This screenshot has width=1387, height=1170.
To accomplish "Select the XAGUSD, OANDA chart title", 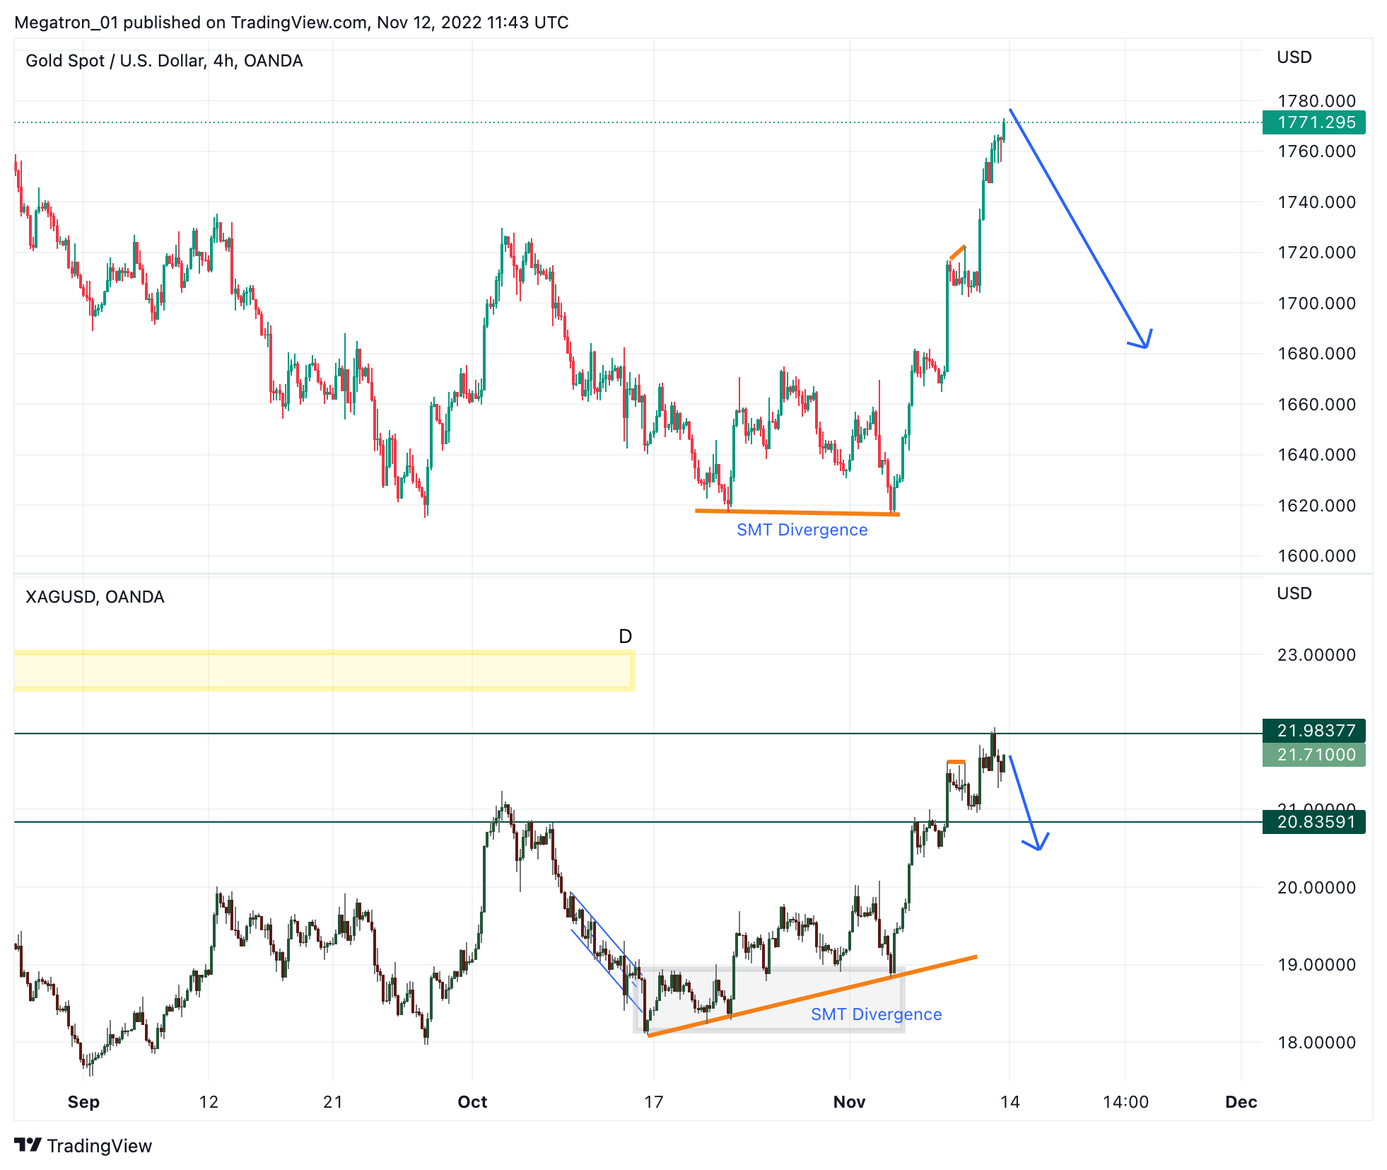I will click(x=95, y=597).
